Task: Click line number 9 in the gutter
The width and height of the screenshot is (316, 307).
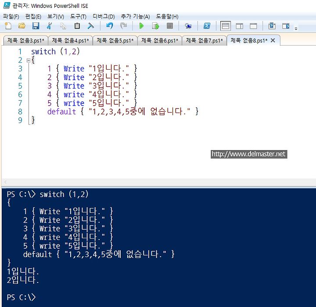Action: (20, 120)
